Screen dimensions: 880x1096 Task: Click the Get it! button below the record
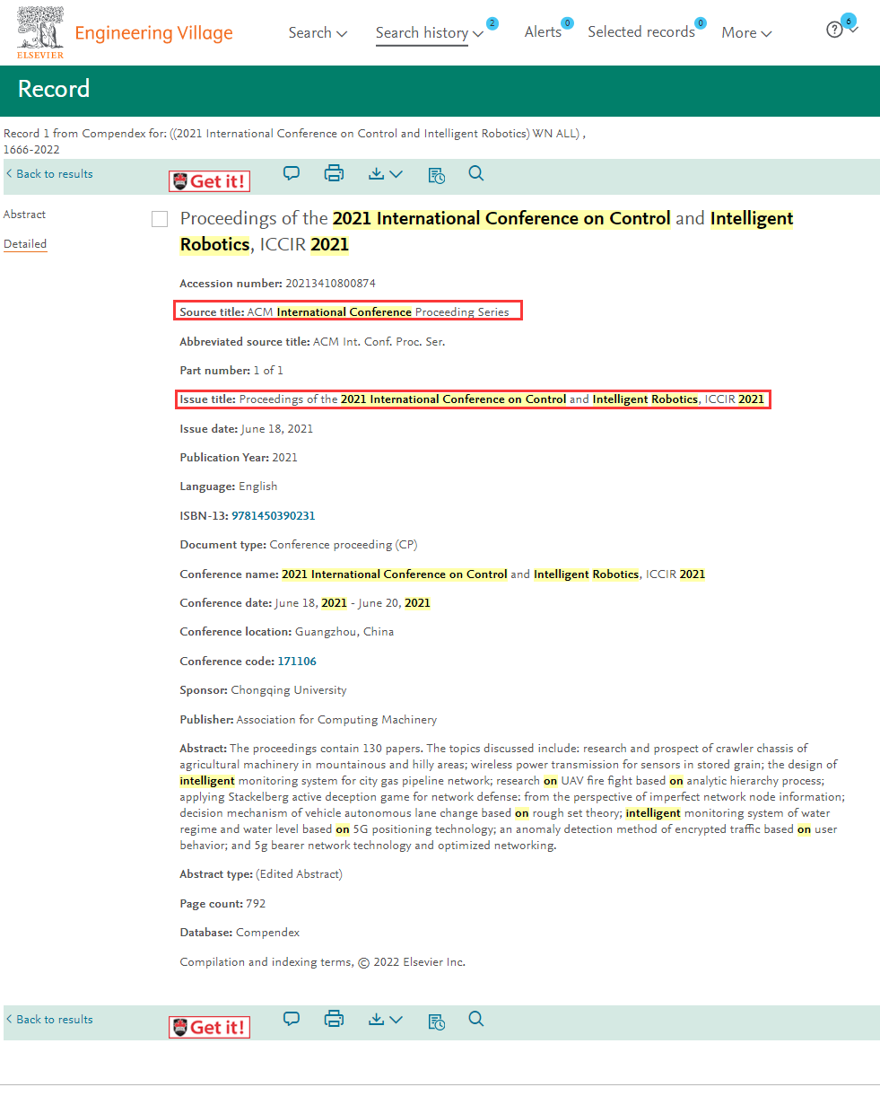pos(209,1027)
